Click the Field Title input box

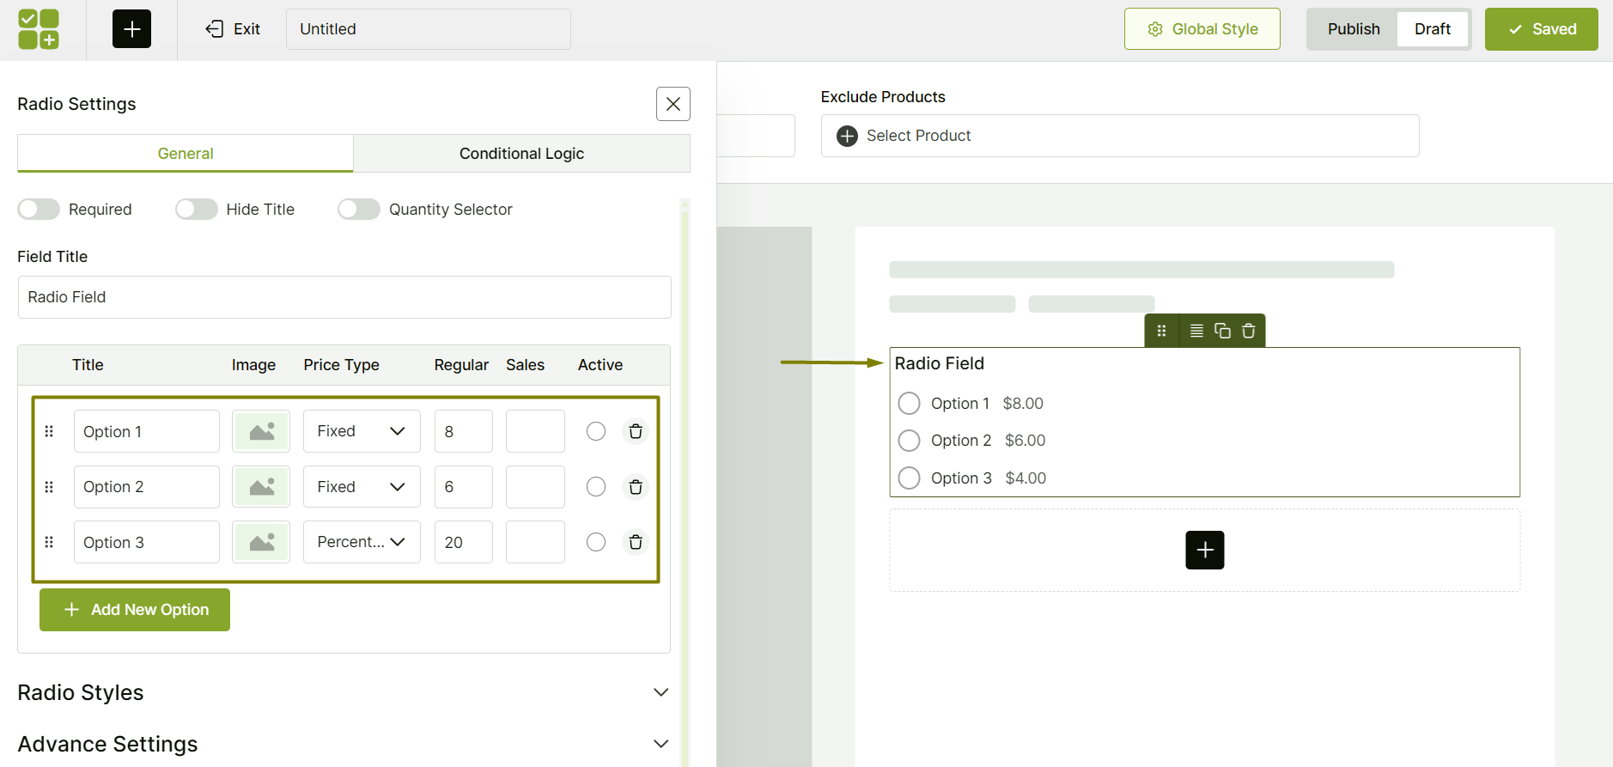pyautogui.click(x=344, y=297)
